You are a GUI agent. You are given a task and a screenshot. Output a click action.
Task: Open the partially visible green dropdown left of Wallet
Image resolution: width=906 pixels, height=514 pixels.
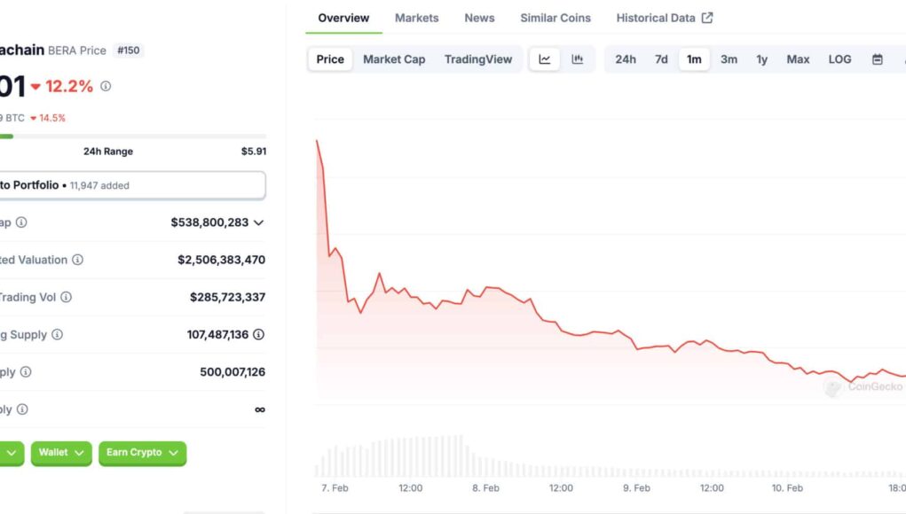(x=11, y=453)
